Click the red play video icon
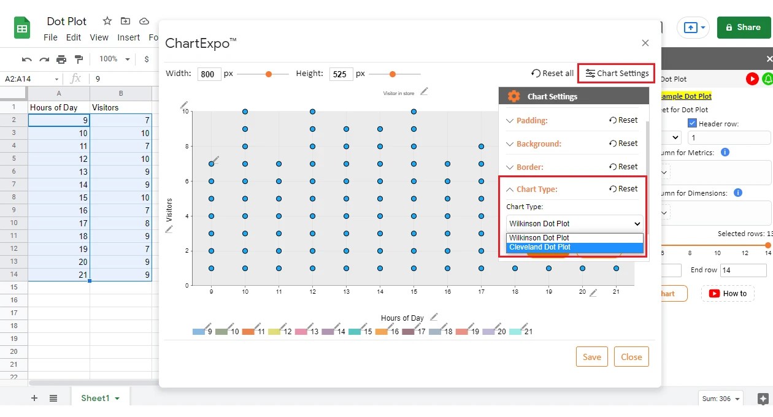 (x=752, y=78)
